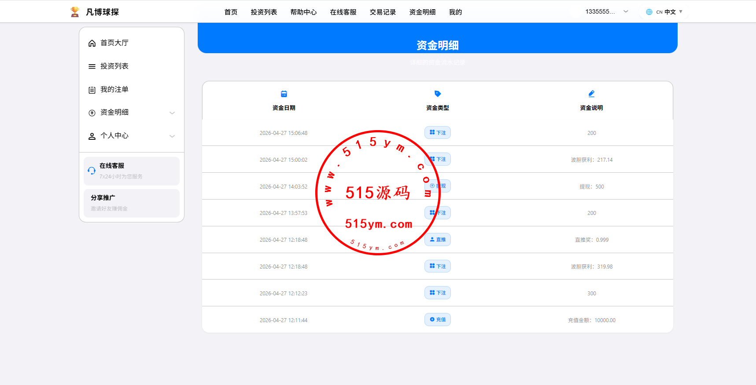Open 帮助中心 in the top navigation
This screenshot has width=756, height=385.
coord(303,12)
